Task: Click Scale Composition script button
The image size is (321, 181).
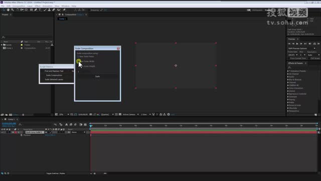Action: [x=54, y=75]
